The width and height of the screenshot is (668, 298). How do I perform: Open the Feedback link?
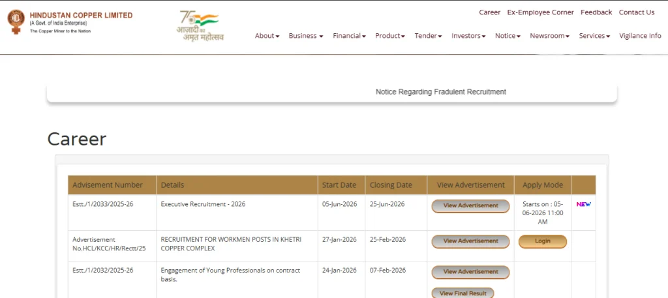click(x=596, y=12)
